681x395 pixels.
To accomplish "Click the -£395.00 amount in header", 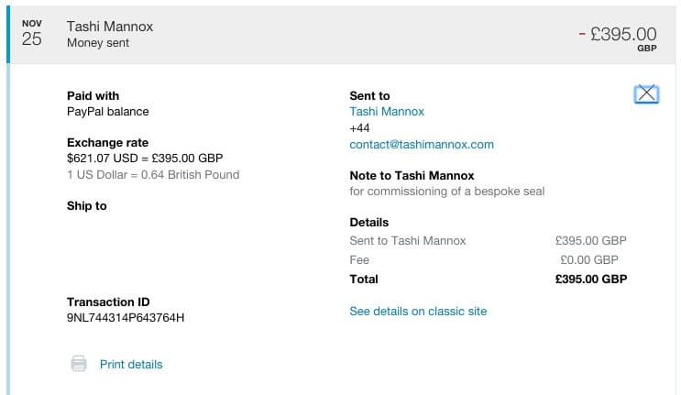I will [618, 34].
